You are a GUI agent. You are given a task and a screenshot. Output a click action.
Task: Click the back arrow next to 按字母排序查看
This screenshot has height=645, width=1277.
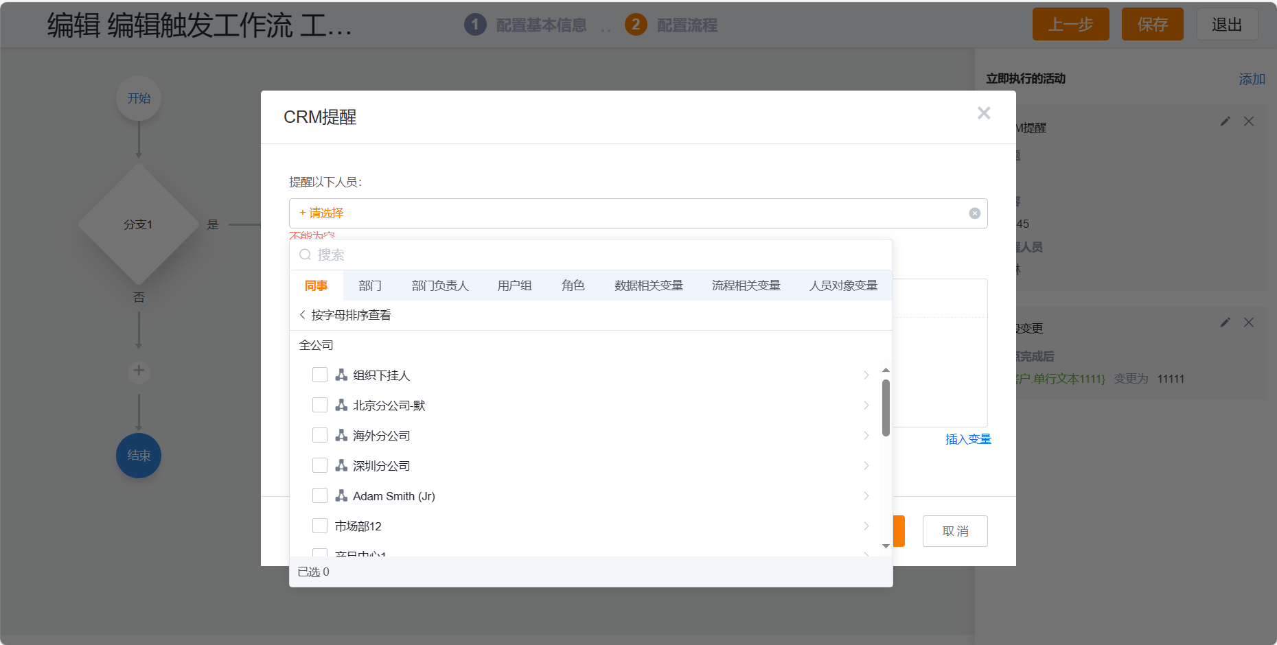click(x=302, y=315)
